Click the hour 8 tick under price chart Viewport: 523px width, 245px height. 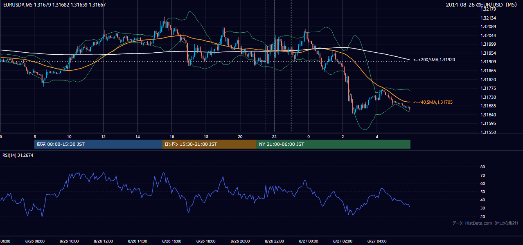point(35,137)
